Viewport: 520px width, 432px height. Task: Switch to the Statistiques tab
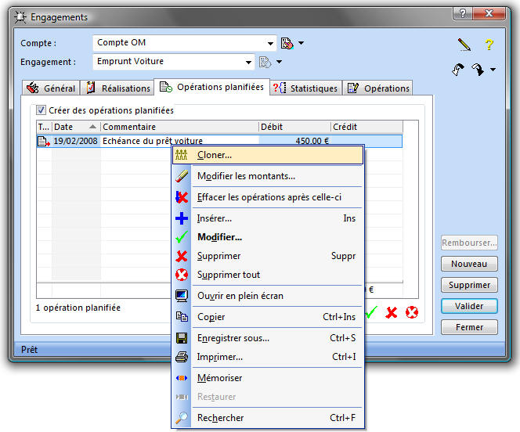306,88
